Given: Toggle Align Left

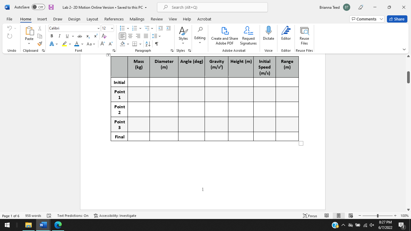Looking at the screenshot, I should pyautogui.click(x=122, y=36).
